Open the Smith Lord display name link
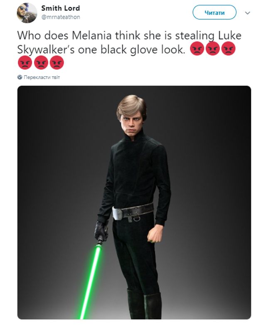This screenshot has width=266, height=325. tap(60, 8)
